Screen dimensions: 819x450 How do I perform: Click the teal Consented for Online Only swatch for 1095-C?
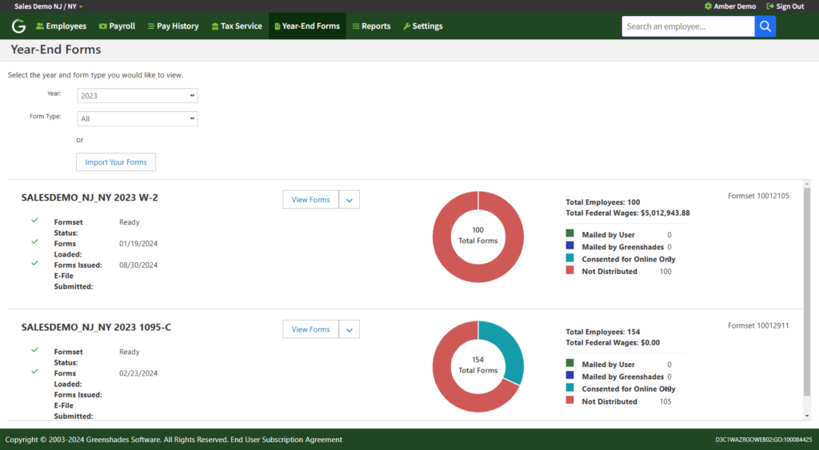click(569, 388)
